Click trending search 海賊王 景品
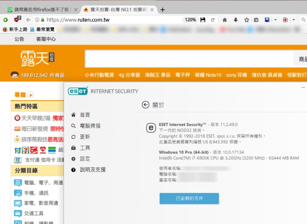The height and width of the screenshot is (224, 307). [x=158, y=75]
